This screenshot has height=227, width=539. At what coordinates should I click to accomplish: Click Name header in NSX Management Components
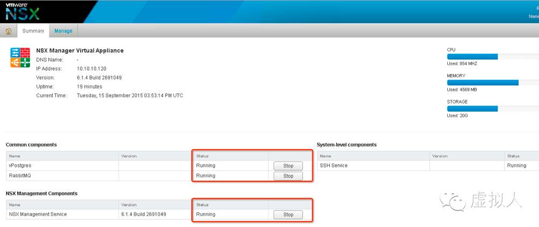point(62,204)
